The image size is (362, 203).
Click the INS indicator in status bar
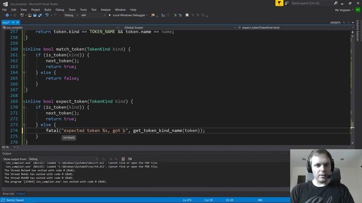click(x=260, y=200)
